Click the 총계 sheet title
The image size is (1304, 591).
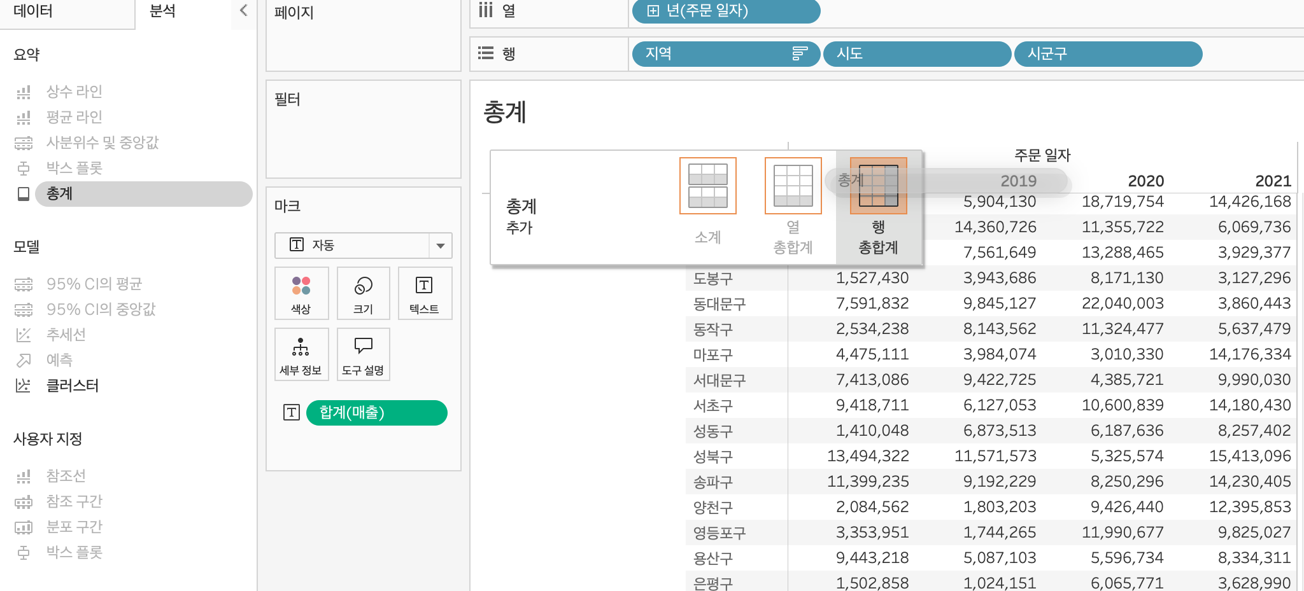505,113
